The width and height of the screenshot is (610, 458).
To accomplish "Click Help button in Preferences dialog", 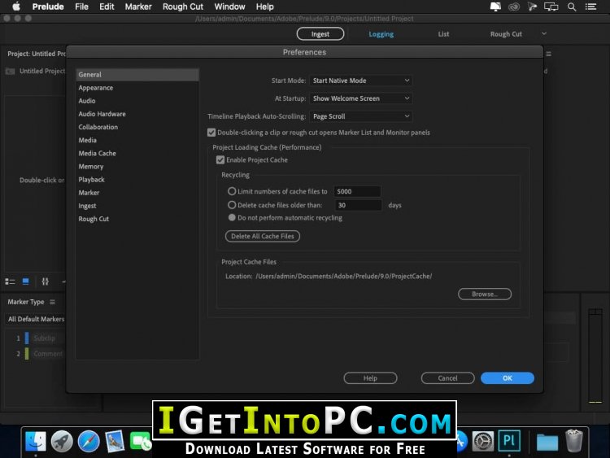I will tap(370, 378).
